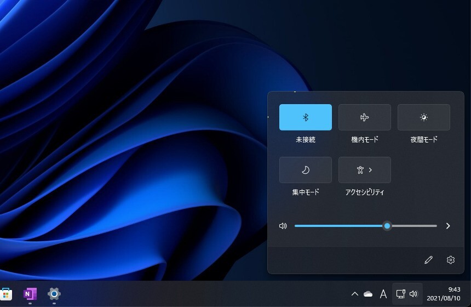Click the 機内モード label text
The height and width of the screenshot is (307, 471).
click(x=365, y=139)
